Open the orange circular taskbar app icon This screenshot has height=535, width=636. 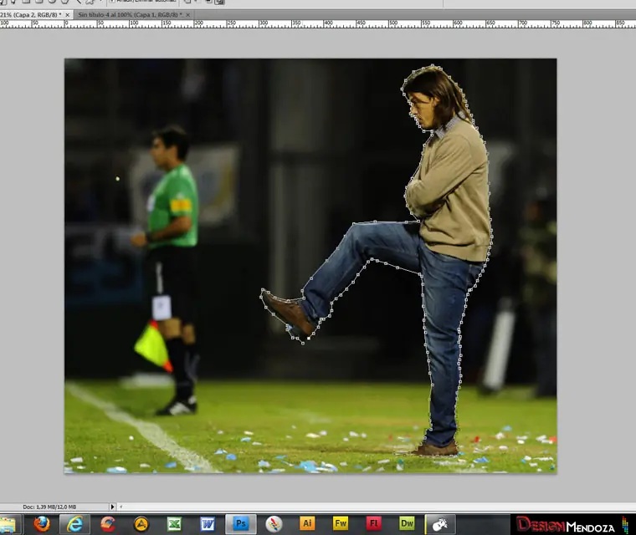(x=141, y=524)
